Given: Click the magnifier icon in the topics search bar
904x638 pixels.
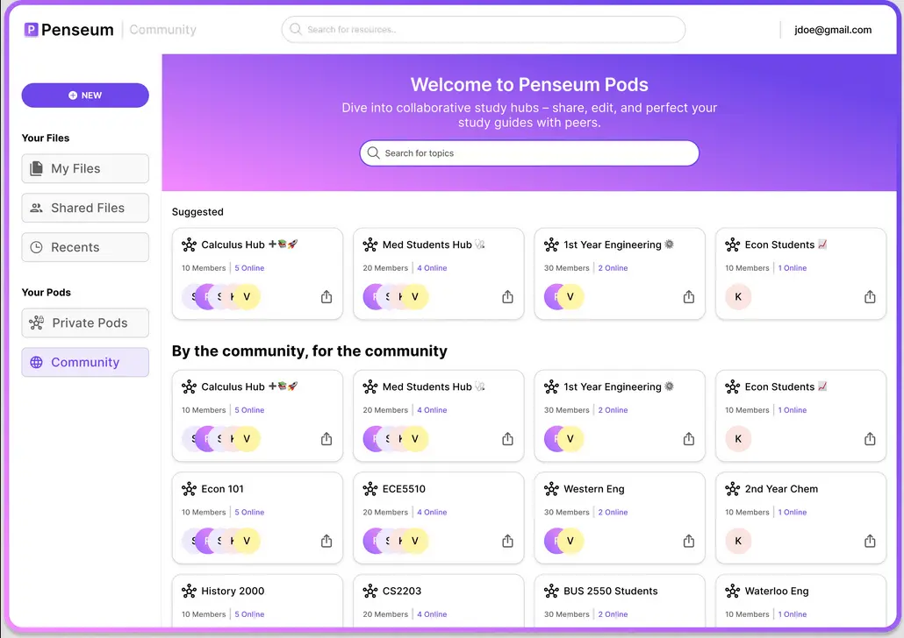Looking at the screenshot, I should pyautogui.click(x=374, y=152).
